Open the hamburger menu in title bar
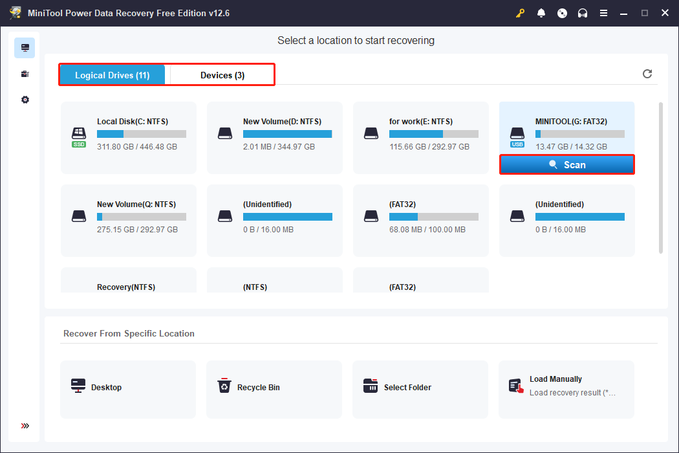Screen dimensions: 679x453 [603, 13]
